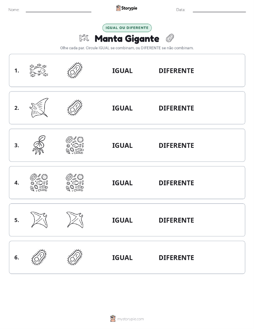Viewport: 254px width, 329px height.
Task: Choose IGUAL for question 4
Action: tap(123, 183)
